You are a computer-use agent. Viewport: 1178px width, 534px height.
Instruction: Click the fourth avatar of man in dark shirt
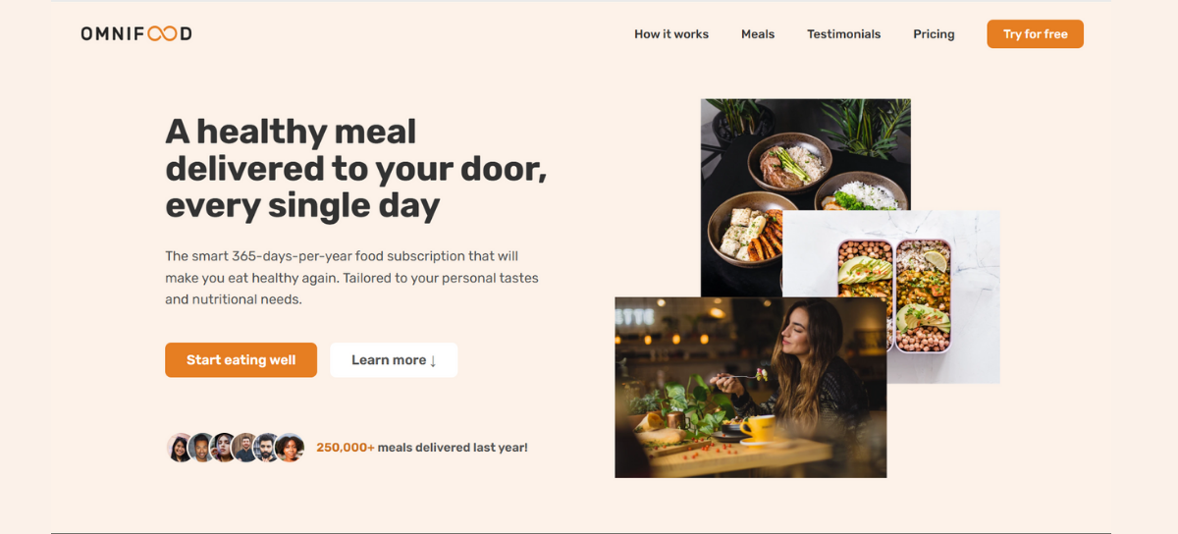click(x=245, y=448)
